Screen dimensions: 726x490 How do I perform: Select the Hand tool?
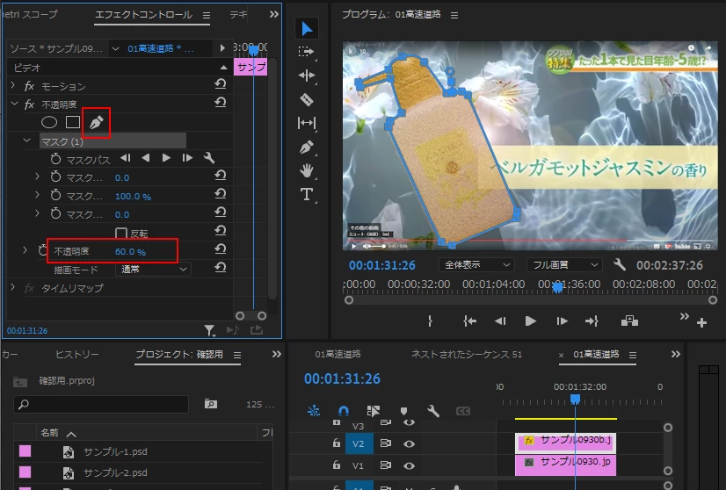coord(307,170)
